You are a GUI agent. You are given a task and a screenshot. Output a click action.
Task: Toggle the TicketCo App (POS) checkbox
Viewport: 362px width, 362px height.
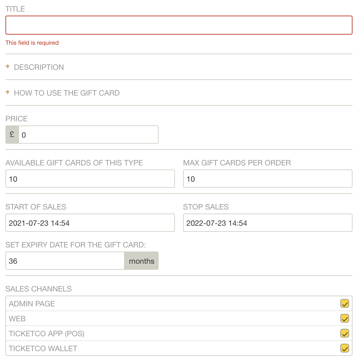[344, 334]
